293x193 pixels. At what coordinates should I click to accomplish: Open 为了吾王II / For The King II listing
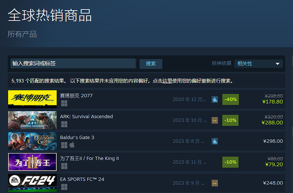click(x=89, y=159)
